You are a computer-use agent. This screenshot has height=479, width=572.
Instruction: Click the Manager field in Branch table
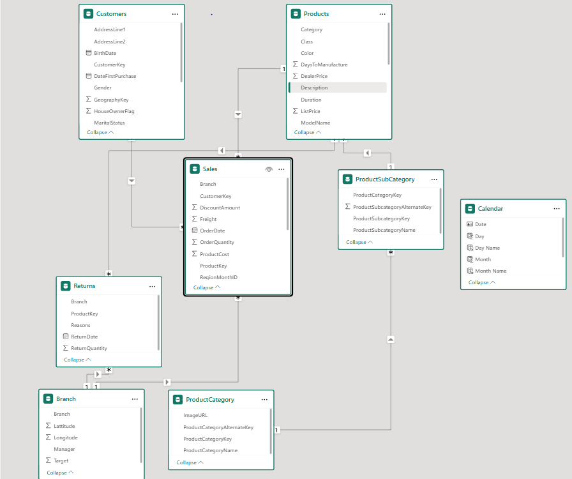(64, 449)
